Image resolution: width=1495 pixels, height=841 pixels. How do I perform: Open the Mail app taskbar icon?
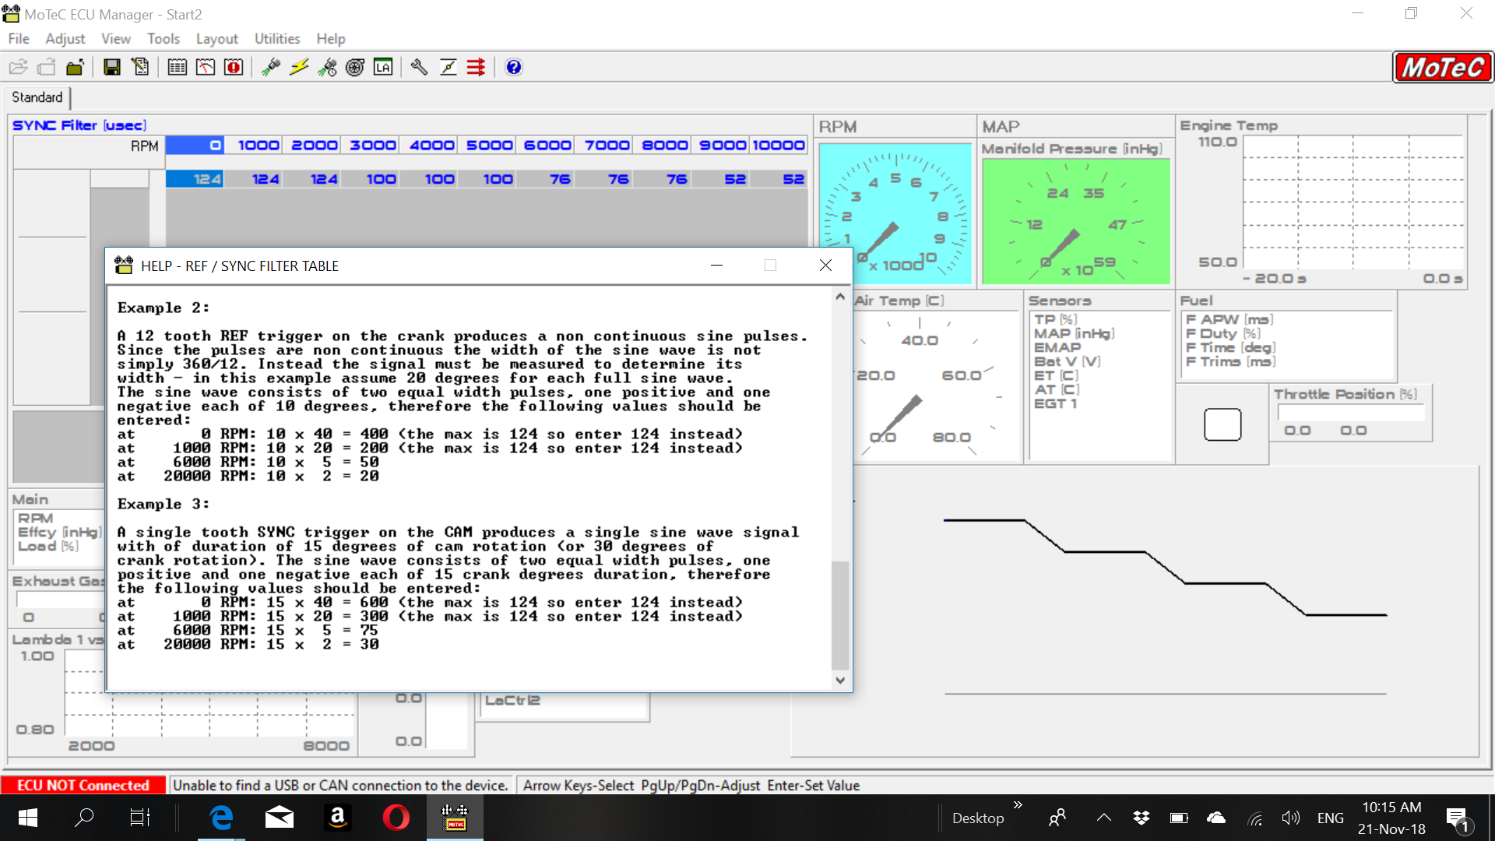tap(280, 818)
